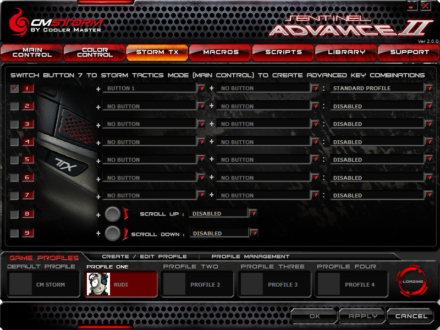
Task: Switch to the Main Control tab
Action: click(x=31, y=52)
